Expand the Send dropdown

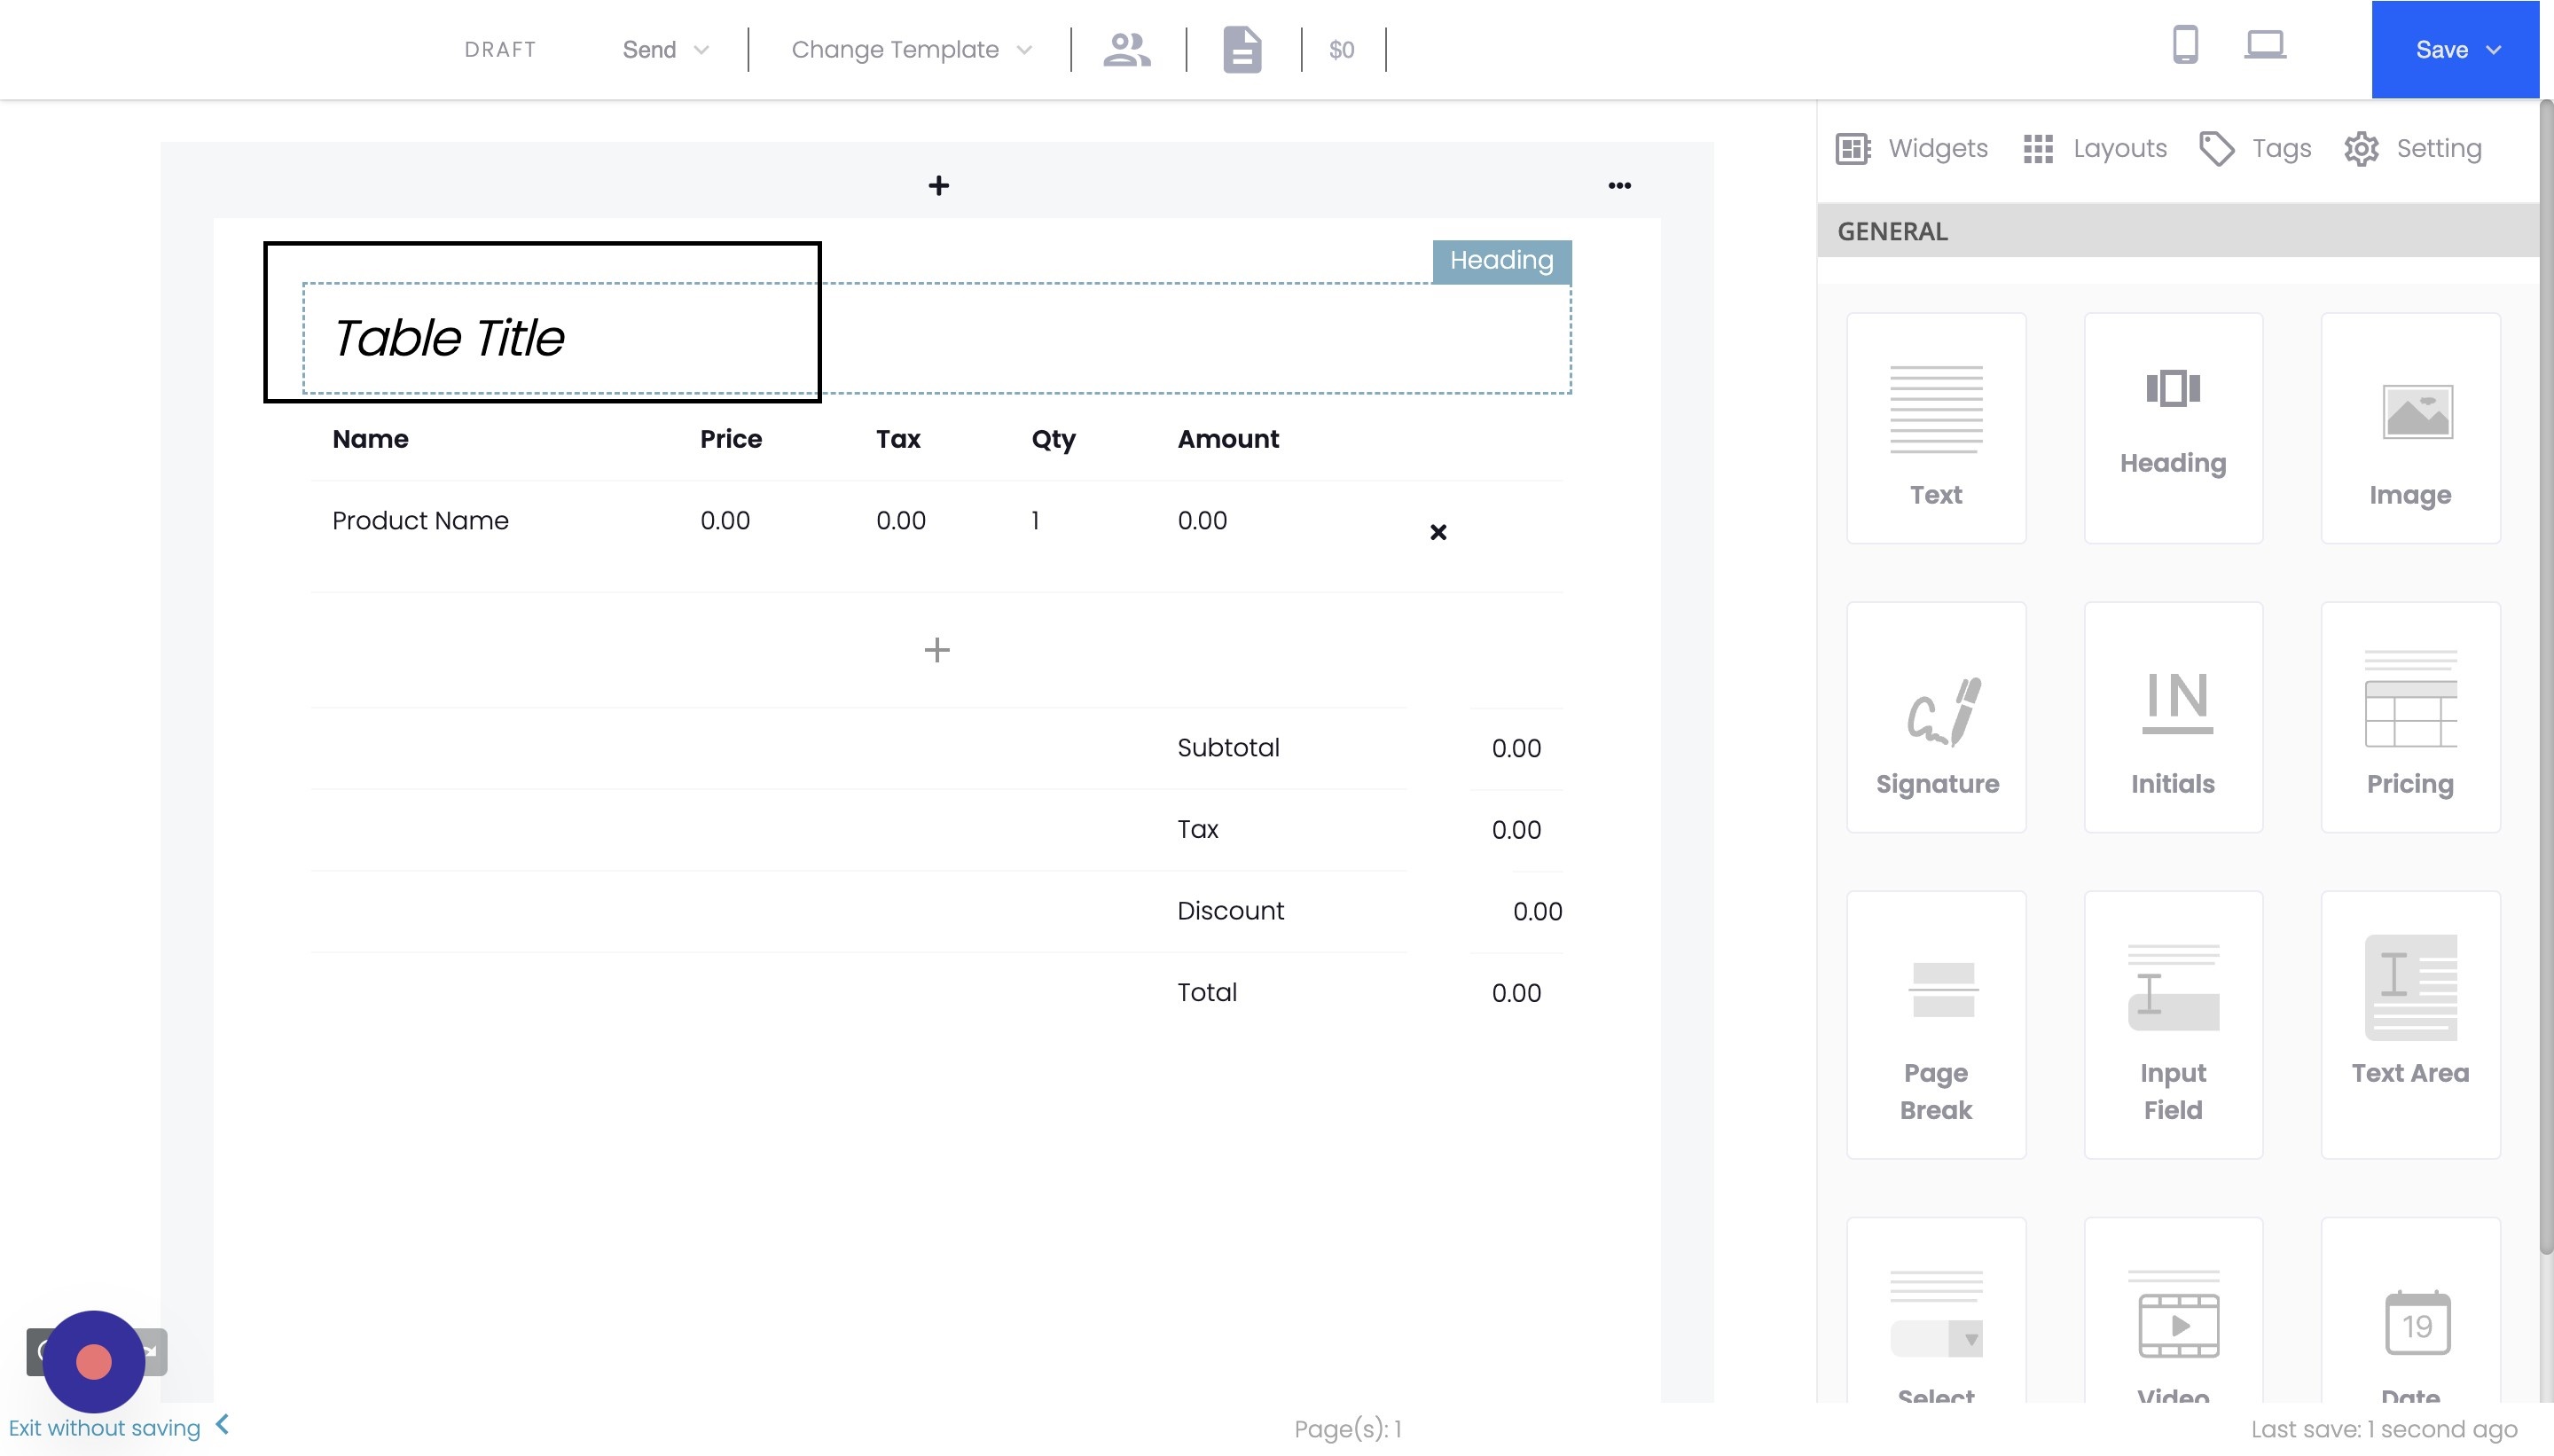click(x=665, y=50)
